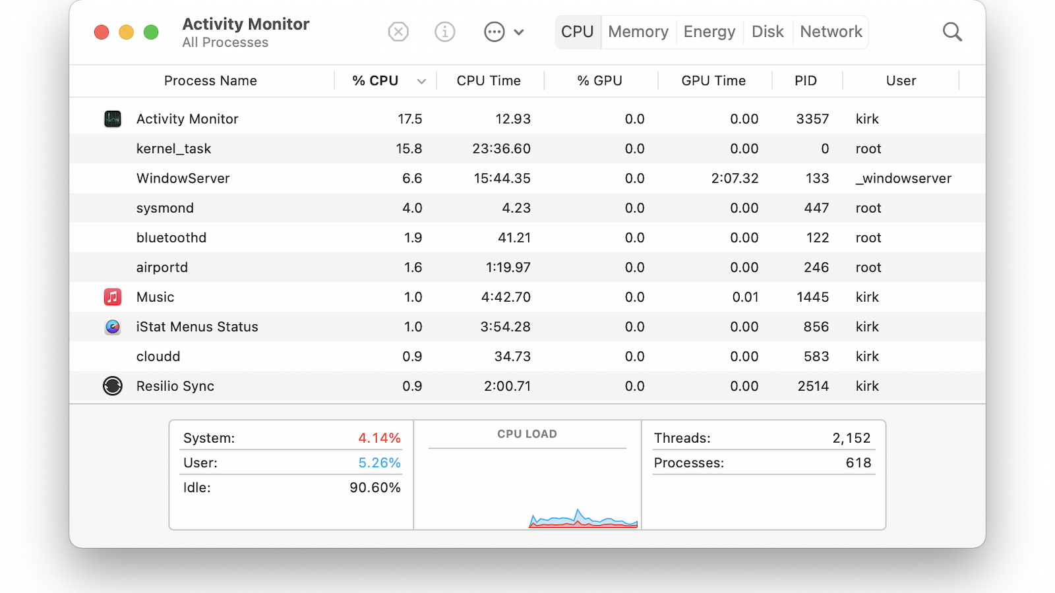Click the CPU Load graph

coord(527,488)
